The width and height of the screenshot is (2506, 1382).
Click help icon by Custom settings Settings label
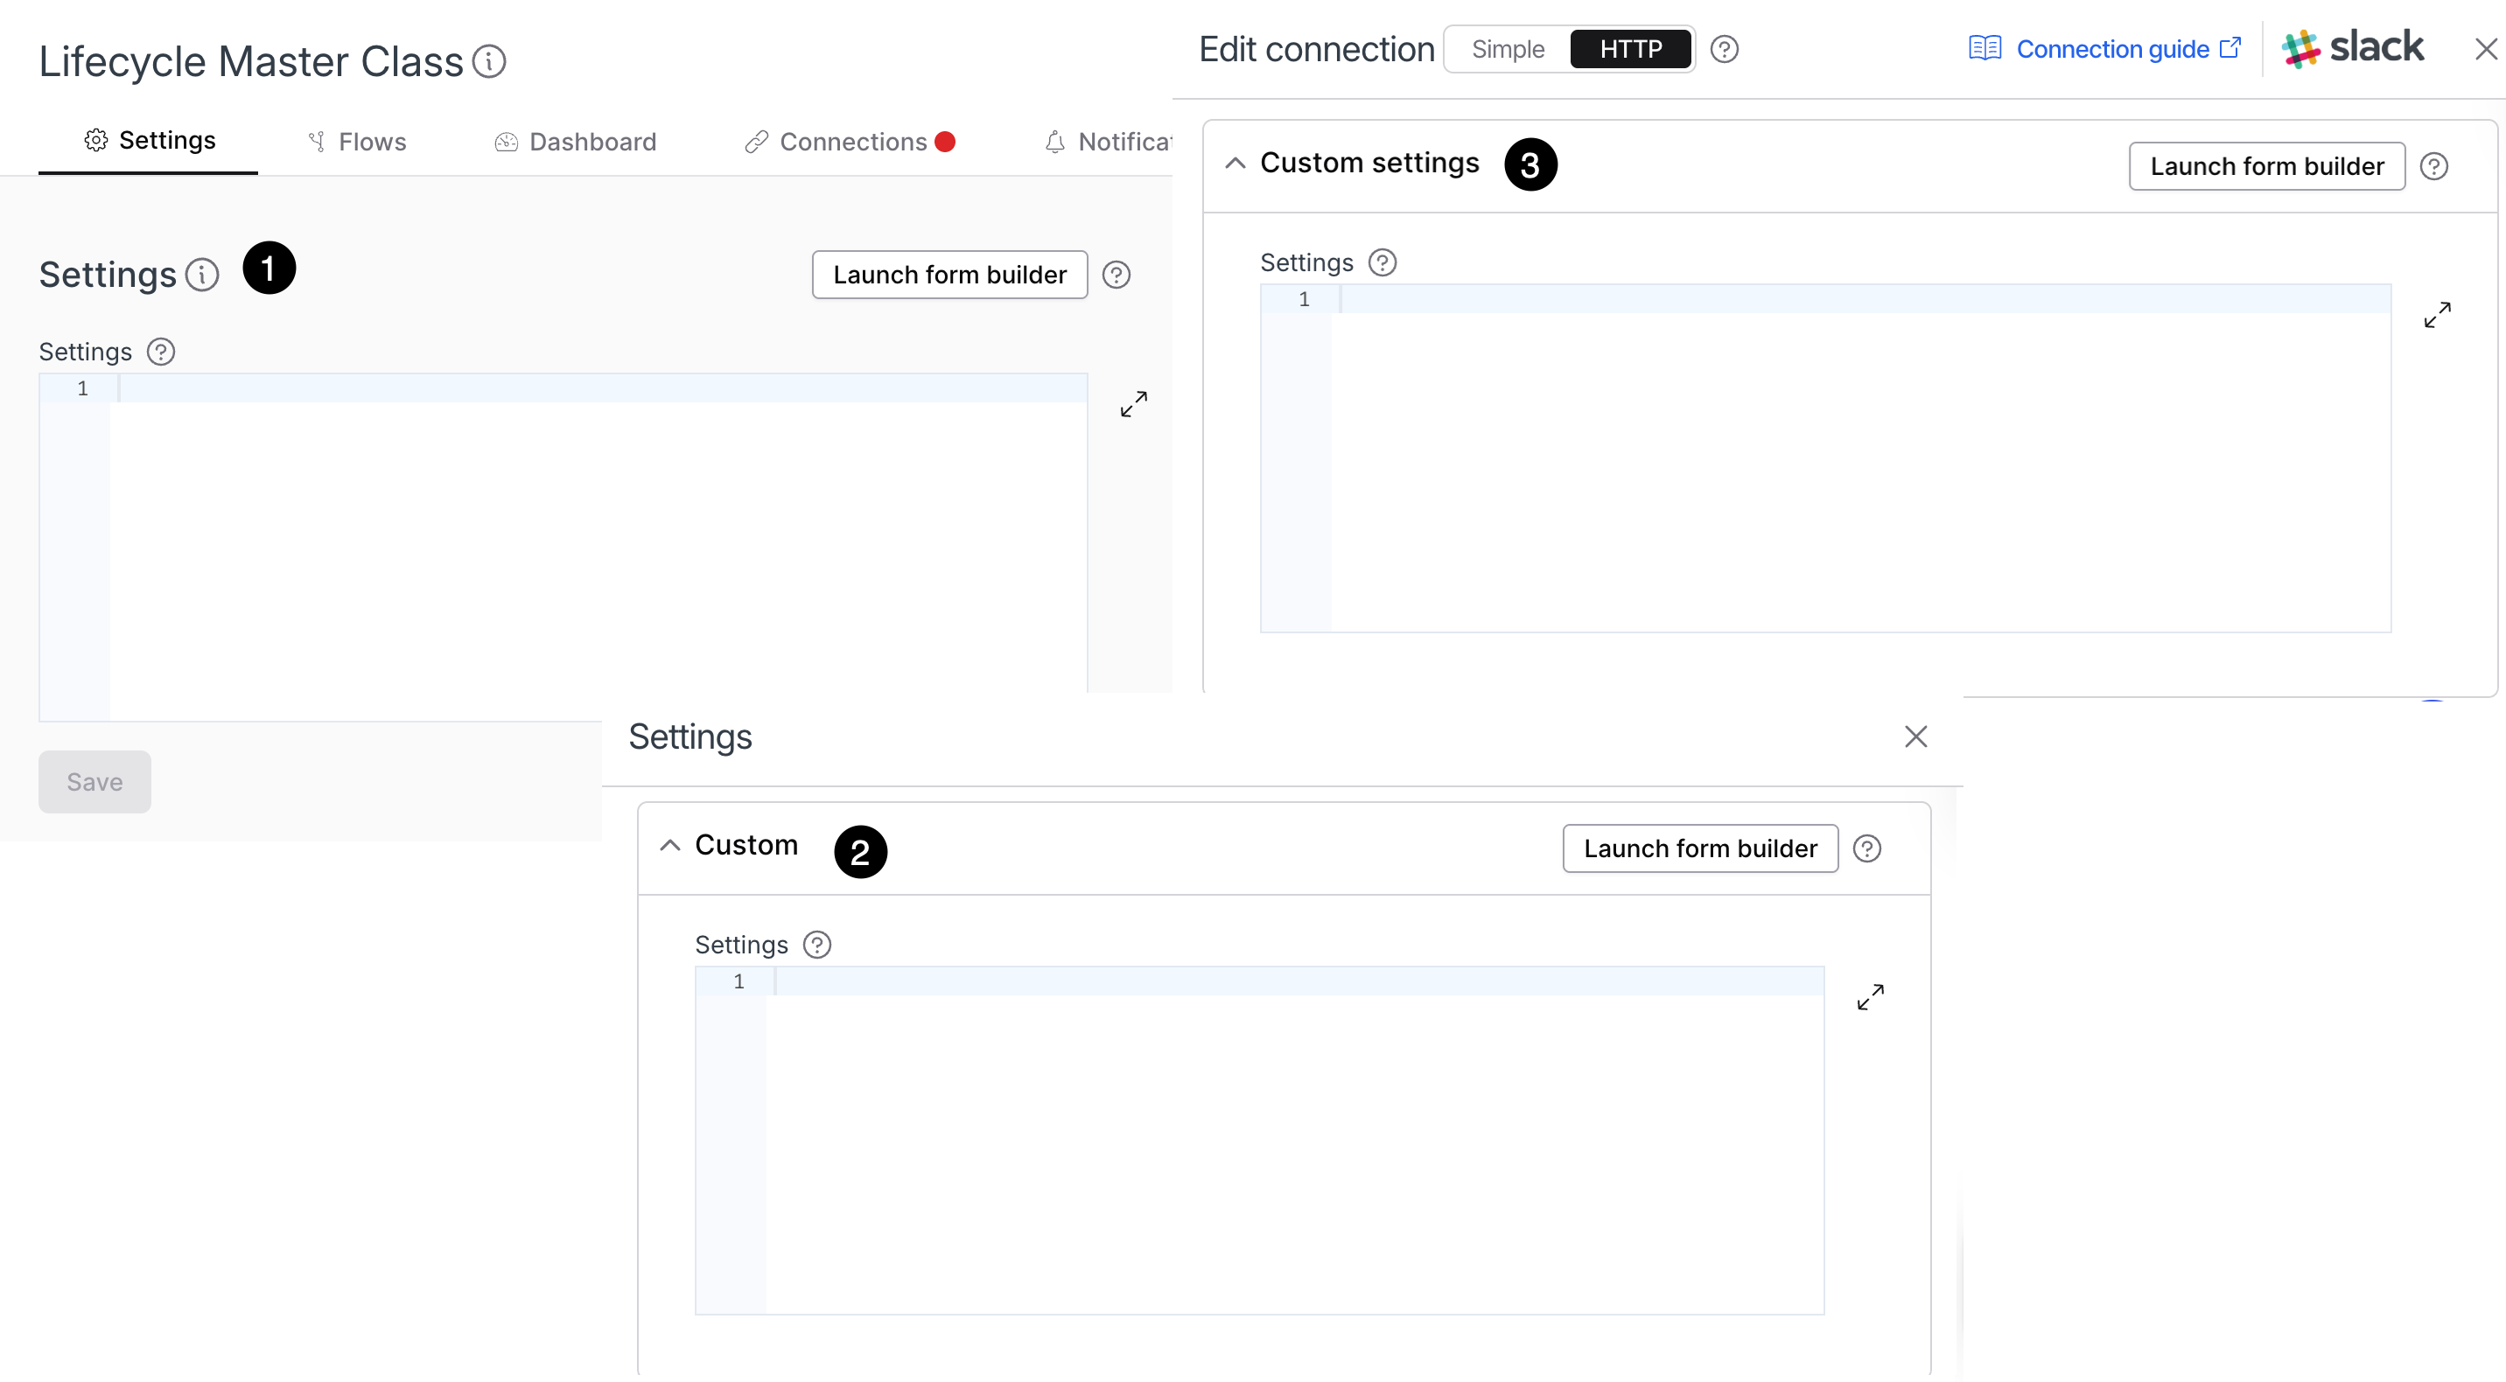click(x=1382, y=262)
